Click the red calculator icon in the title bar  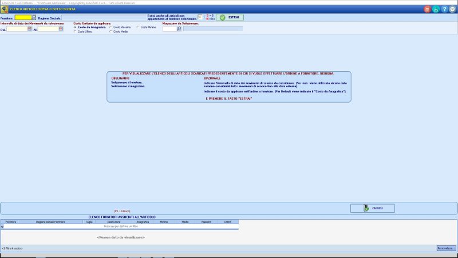pyautogui.click(x=427, y=9)
